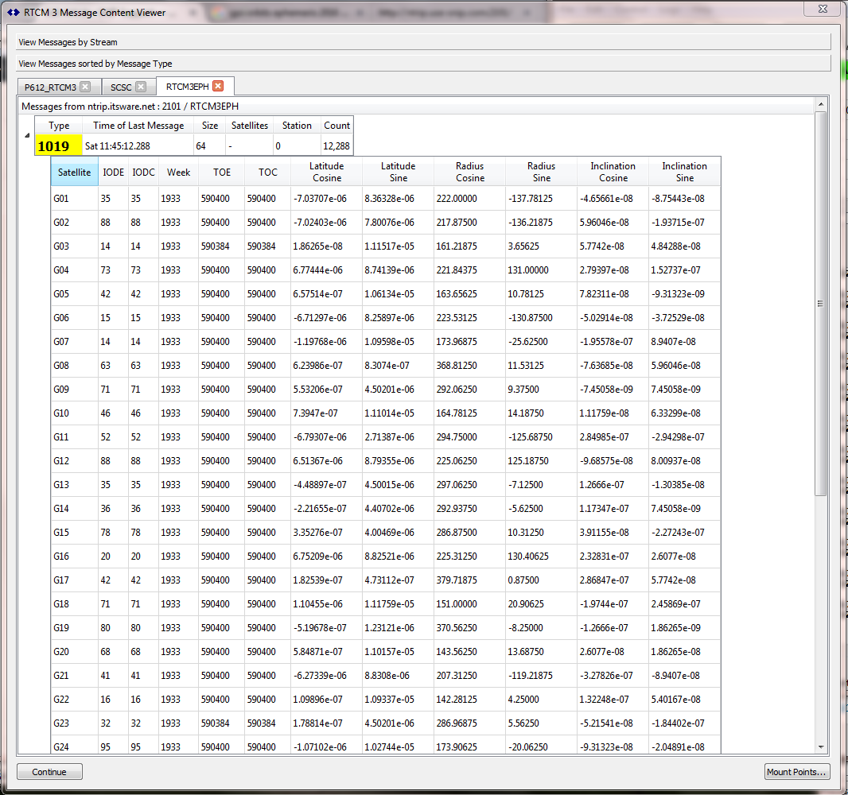Screen dimensions: 848x795
Task: Select satellite G07 row
Action: (386, 342)
